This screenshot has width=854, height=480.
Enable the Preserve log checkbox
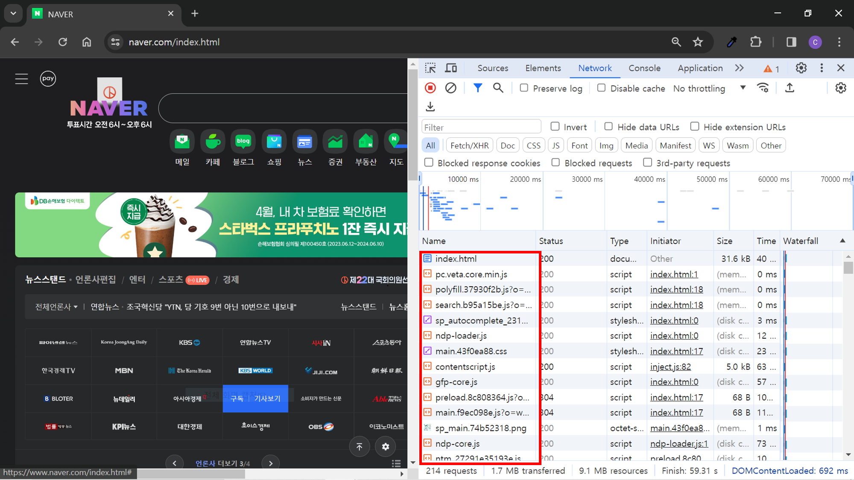pyautogui.click(x=524, y=88)
